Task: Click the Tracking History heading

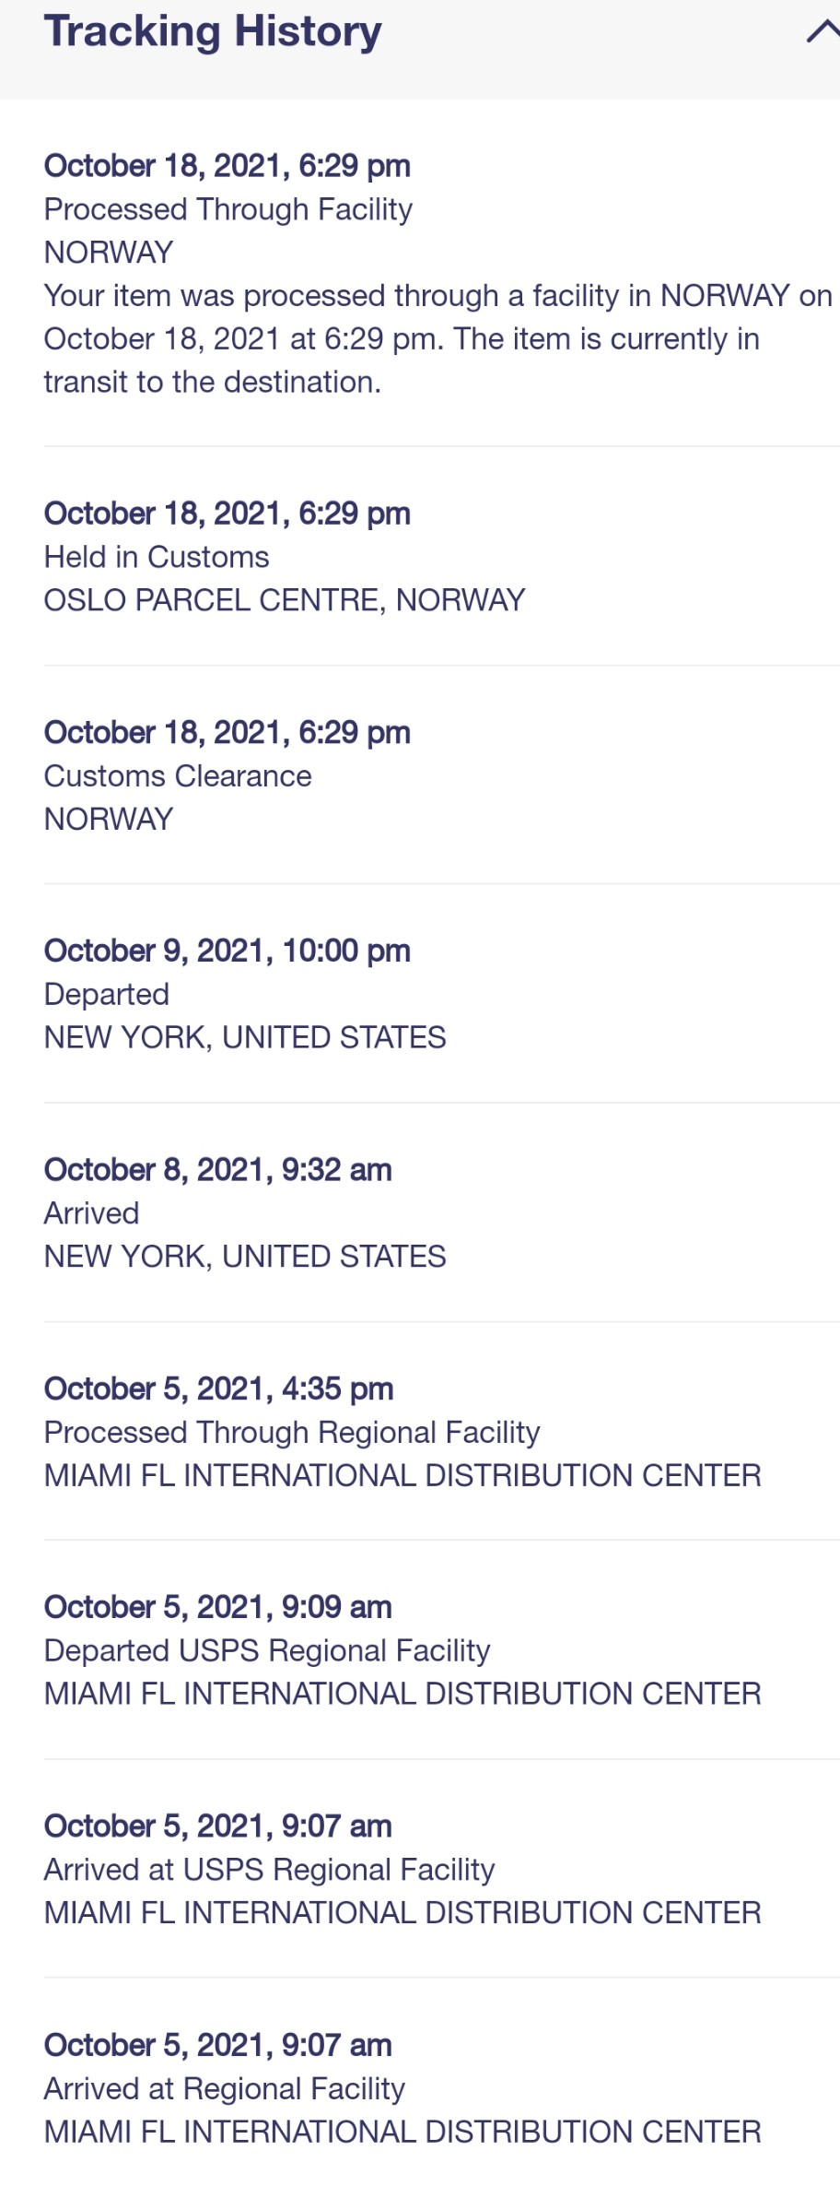Action: point(213,31)
